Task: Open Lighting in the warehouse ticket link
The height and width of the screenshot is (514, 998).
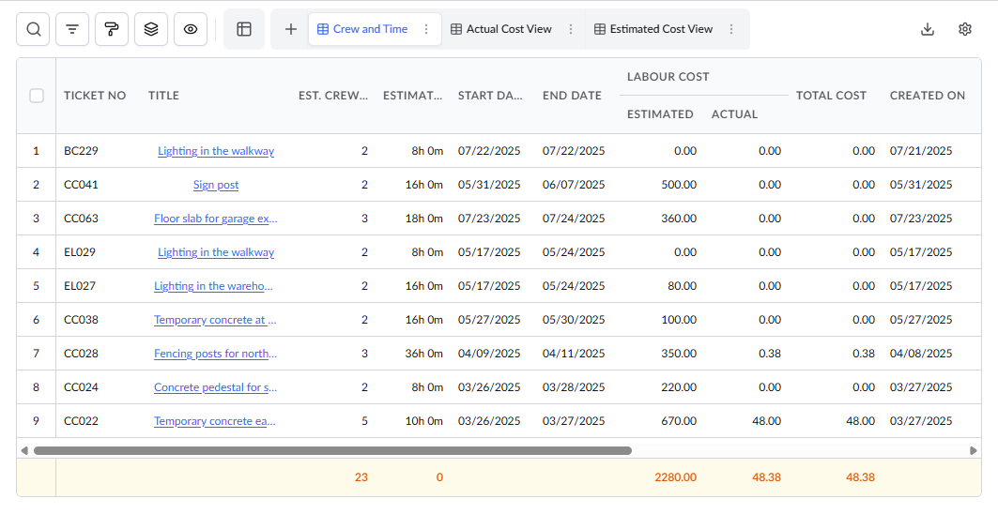Action: point(213,286)
